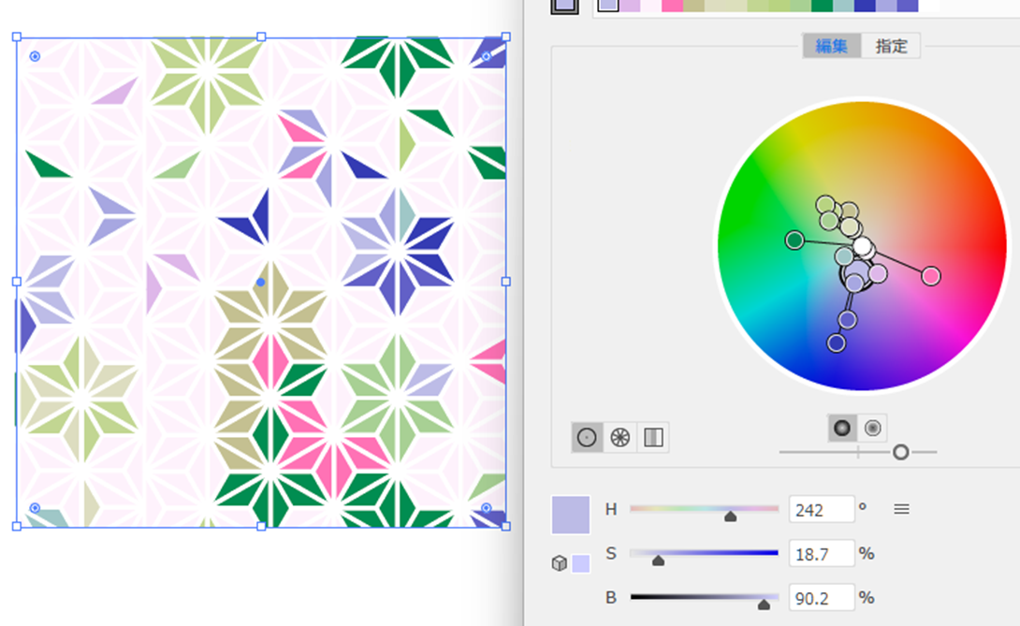The image size is (1020, 626).
Task: Switch to the 編集 tab
Action: (831, 46)
